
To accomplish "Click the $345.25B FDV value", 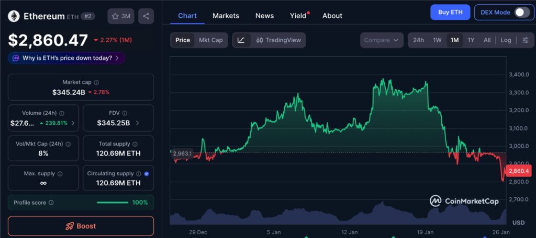I will tap(114, 123).
